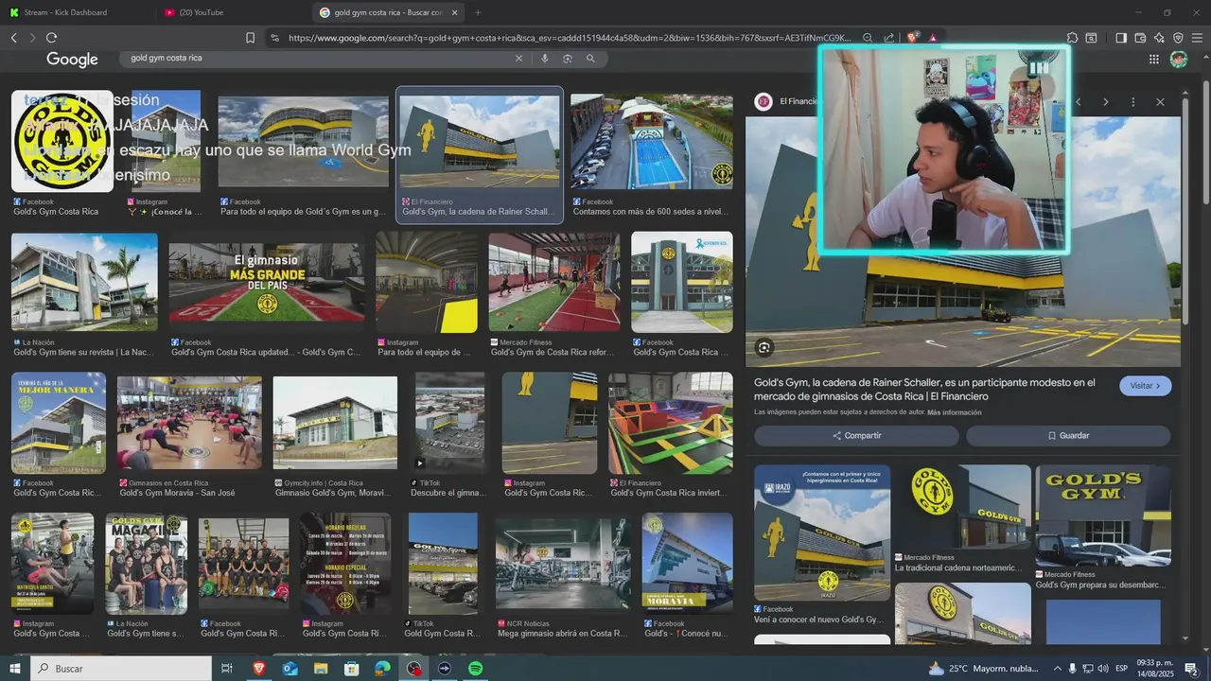Open the browser hamburger main menu

click(x=1197, y=38)
